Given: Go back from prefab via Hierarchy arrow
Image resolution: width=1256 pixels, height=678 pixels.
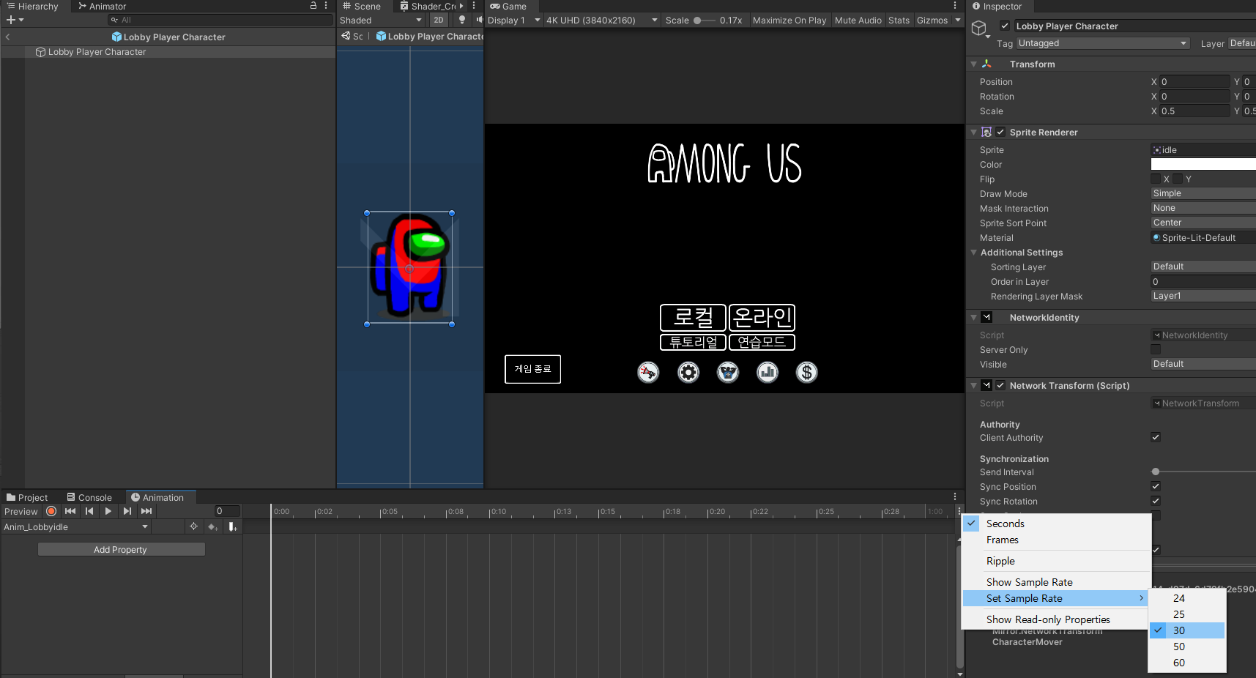Looking at the screenshot, I should coord(7,37).
